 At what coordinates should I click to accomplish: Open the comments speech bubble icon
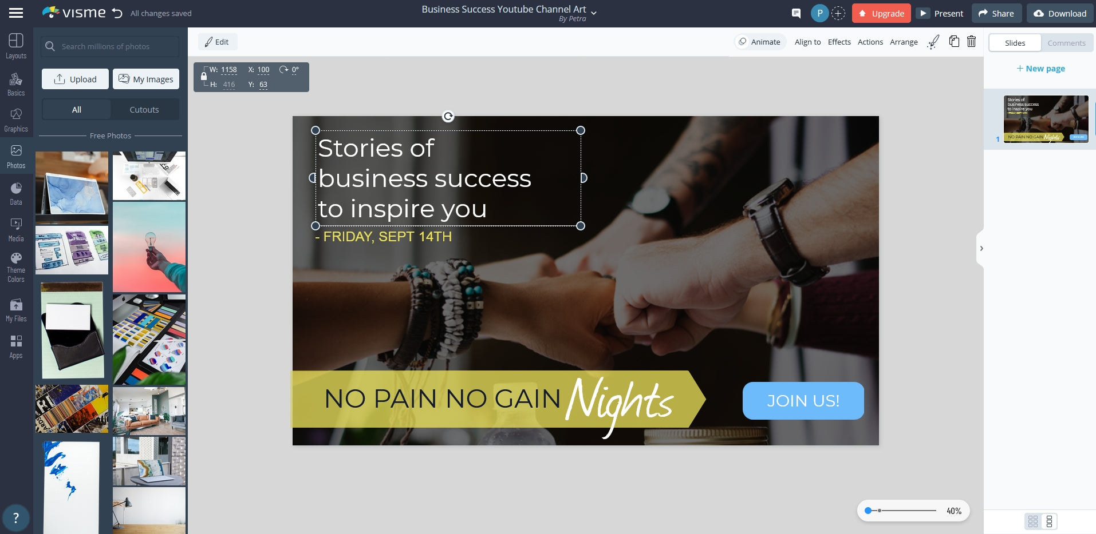click(x=796, y=13)
